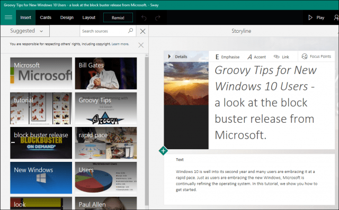Open the hamburger menu
Image resolution: width=339 pixels, height=210 pixels.
pos(8,17)
